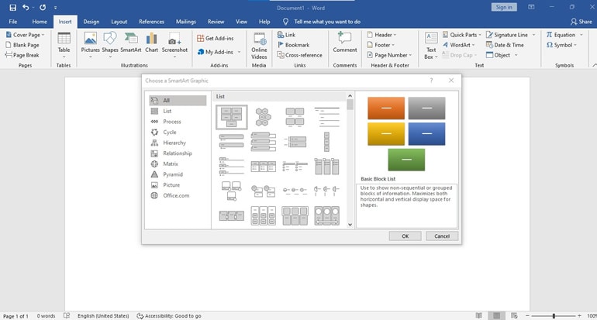Click the Share button
The width and height of the screenshot is (597, 320).
click(581, 22)
